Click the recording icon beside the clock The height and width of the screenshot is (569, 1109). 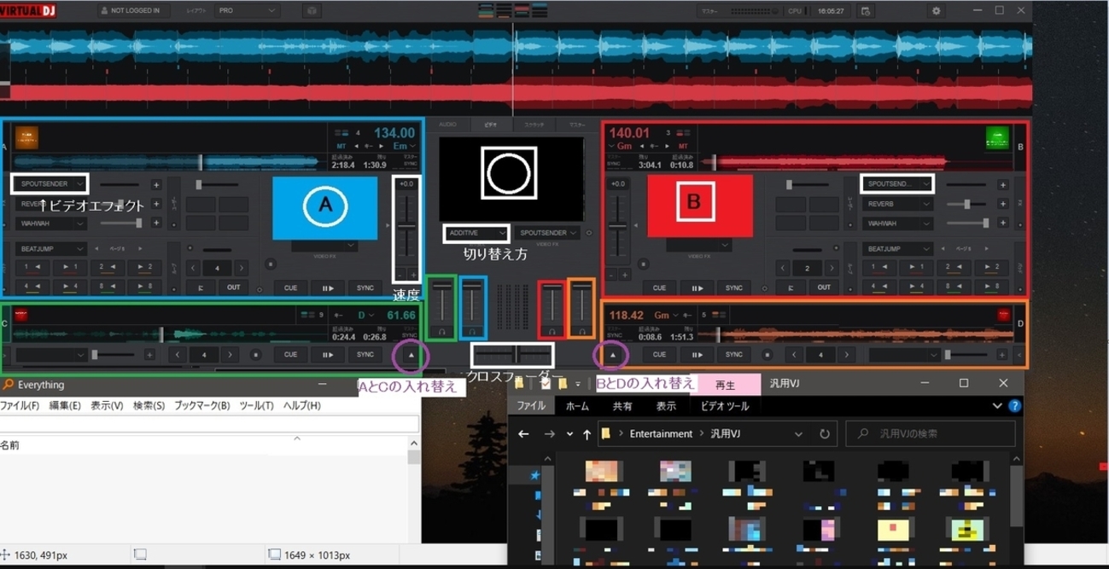[866, 11]
